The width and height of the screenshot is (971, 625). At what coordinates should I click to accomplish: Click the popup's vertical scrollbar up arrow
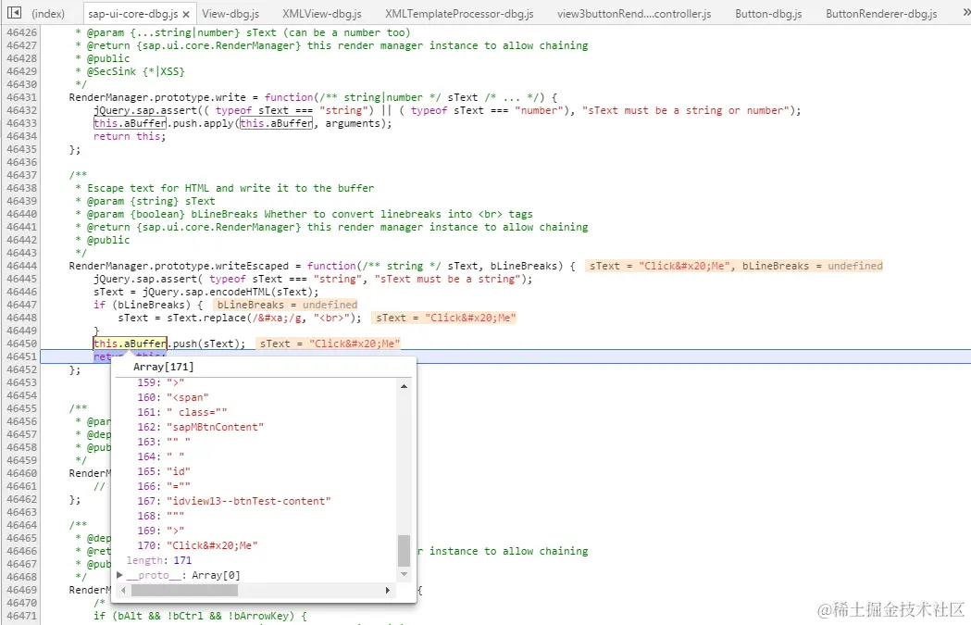[404, 386]
